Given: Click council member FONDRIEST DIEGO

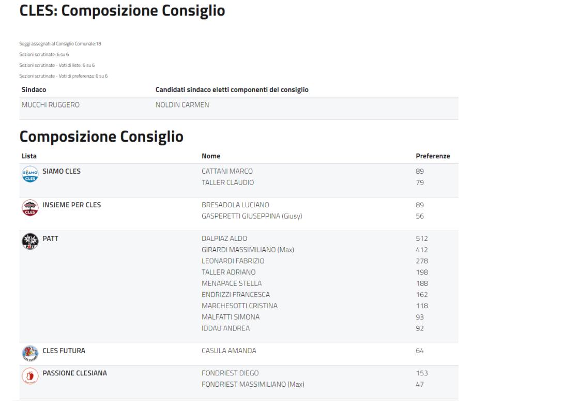Looking at the screenshot, I should (x=230, y=373).
